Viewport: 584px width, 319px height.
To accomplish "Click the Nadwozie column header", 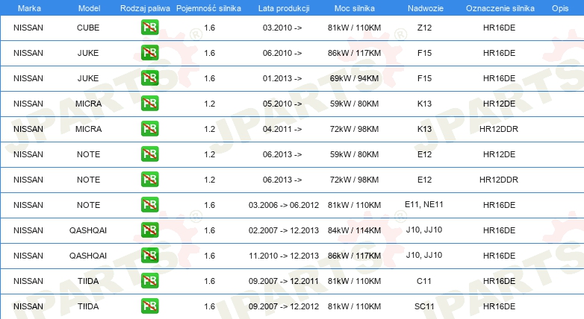I will pos(426,8).
